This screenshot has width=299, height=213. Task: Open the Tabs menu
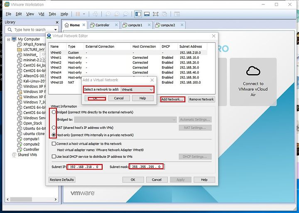tap(52, 14)
